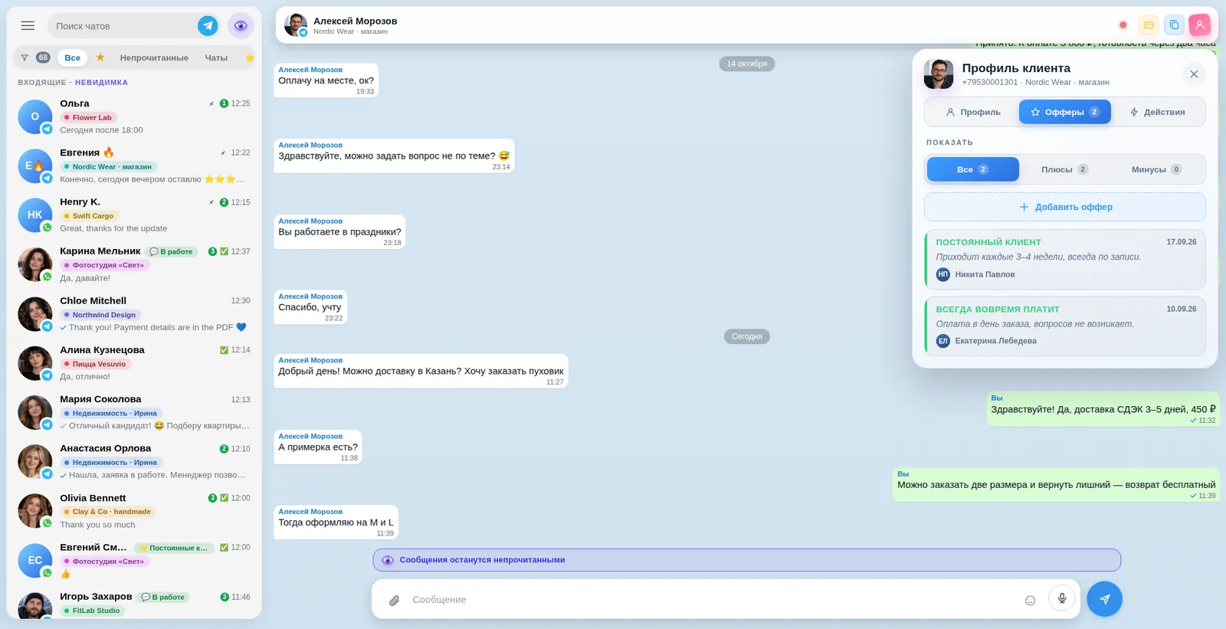Toggle the pink client profile button in header

click(1200, 25)
